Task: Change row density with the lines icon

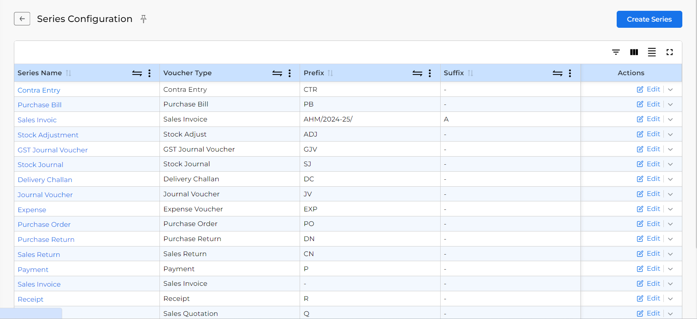Action: point(652,52)
